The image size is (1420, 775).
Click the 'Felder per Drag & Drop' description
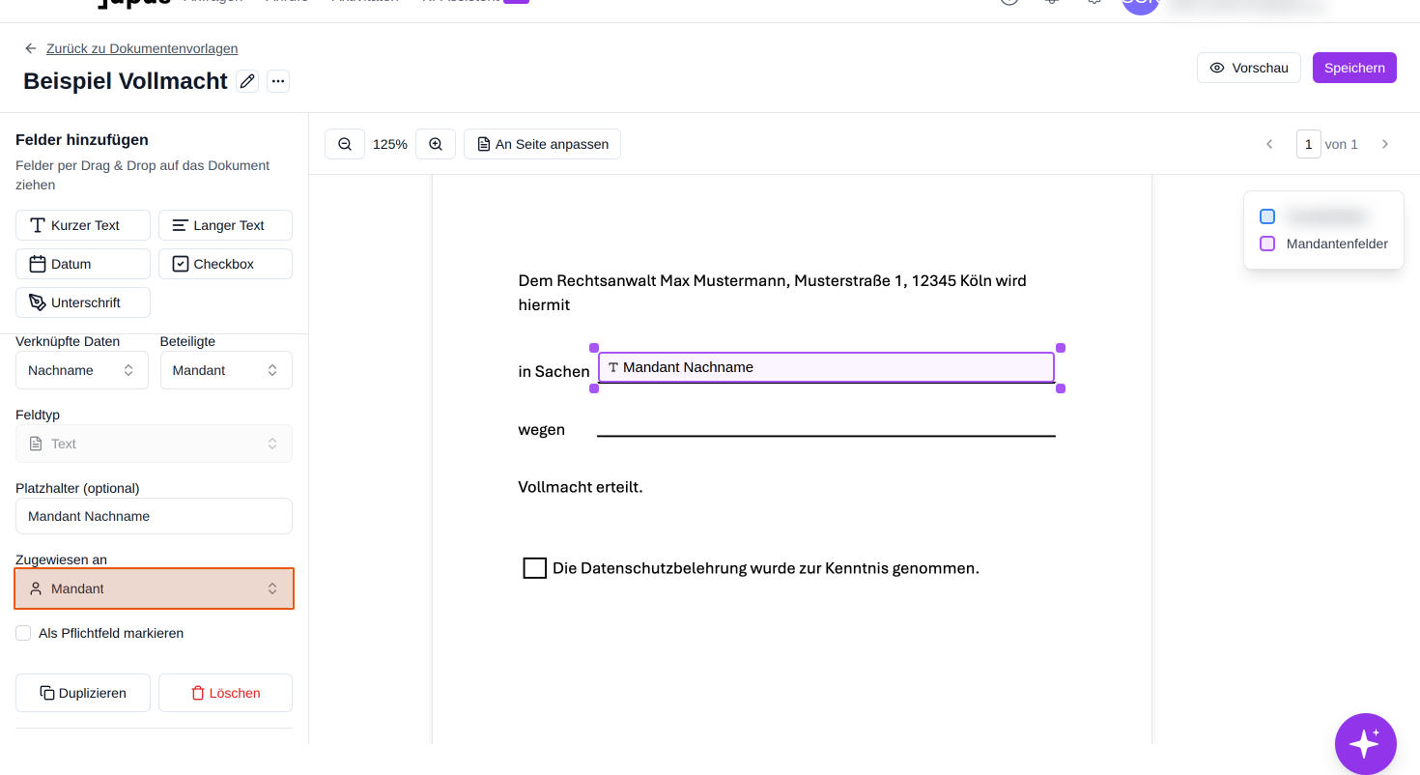click(x=142, y=175)
